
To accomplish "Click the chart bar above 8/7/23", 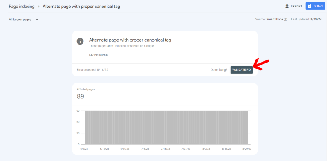I will (206, 127).
